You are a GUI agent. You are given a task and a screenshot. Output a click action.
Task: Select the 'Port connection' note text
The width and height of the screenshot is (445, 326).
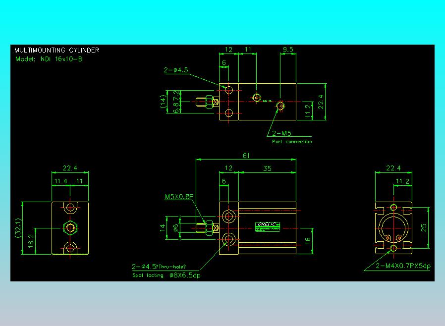click(x=292, y=141)
